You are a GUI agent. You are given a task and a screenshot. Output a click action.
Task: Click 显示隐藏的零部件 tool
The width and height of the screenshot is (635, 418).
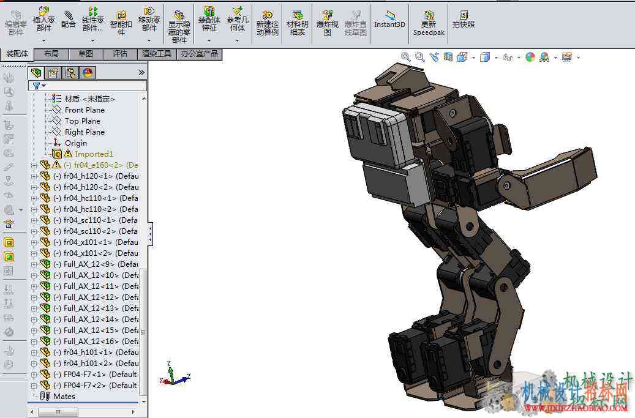pos(179,27)
